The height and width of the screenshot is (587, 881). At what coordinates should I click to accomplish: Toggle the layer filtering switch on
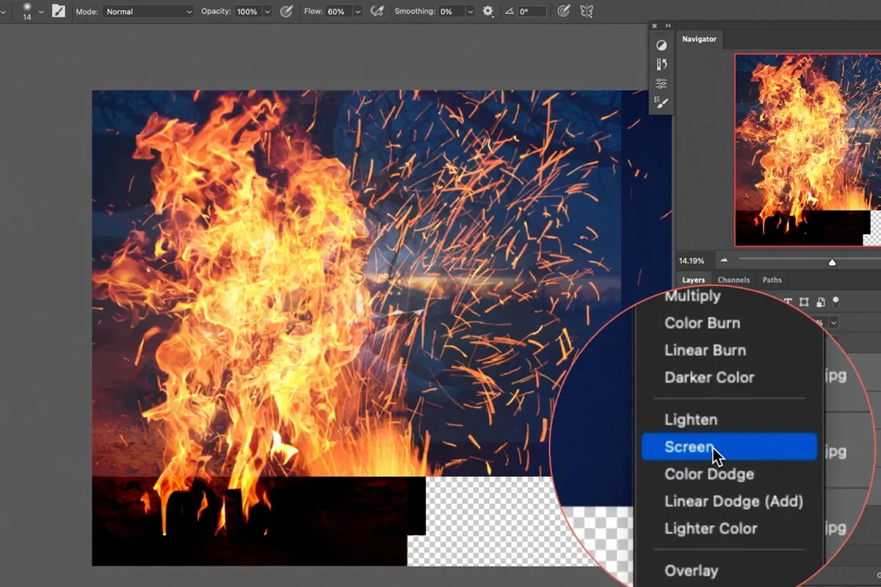835,302
